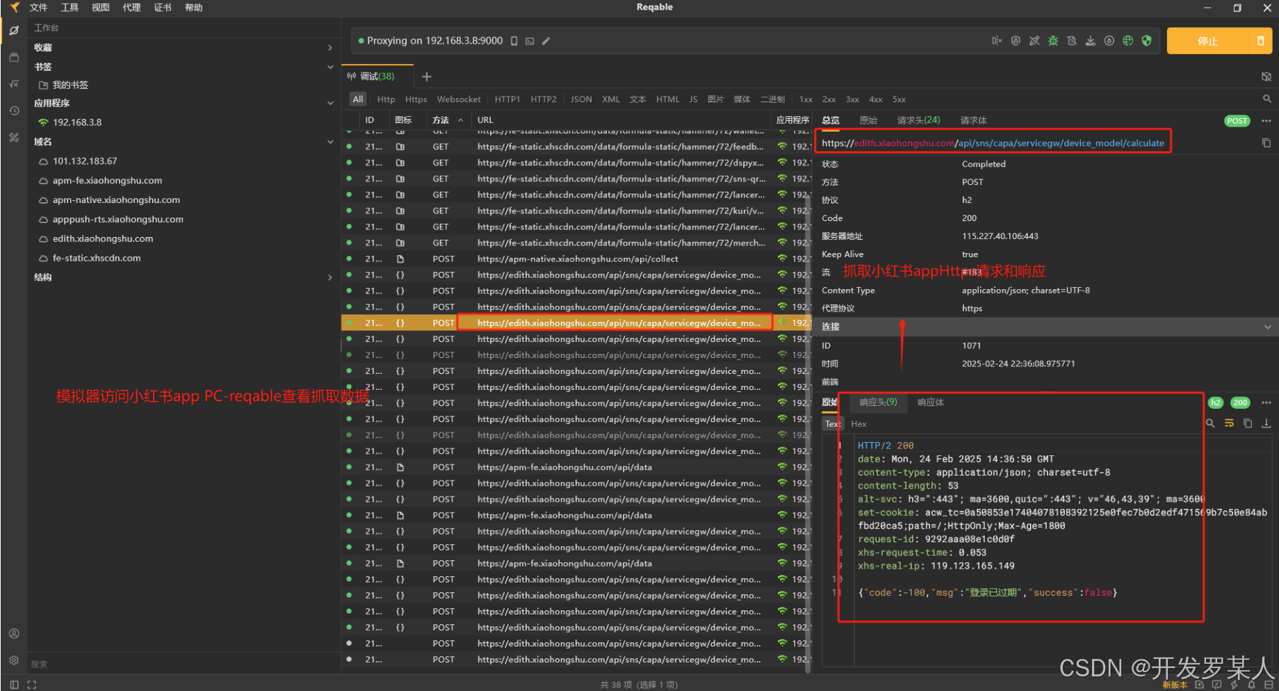This screenshot has width=1279, height=691.
Task: Select domain fe-static.xhscdn.com in tree
Action: 97,258
